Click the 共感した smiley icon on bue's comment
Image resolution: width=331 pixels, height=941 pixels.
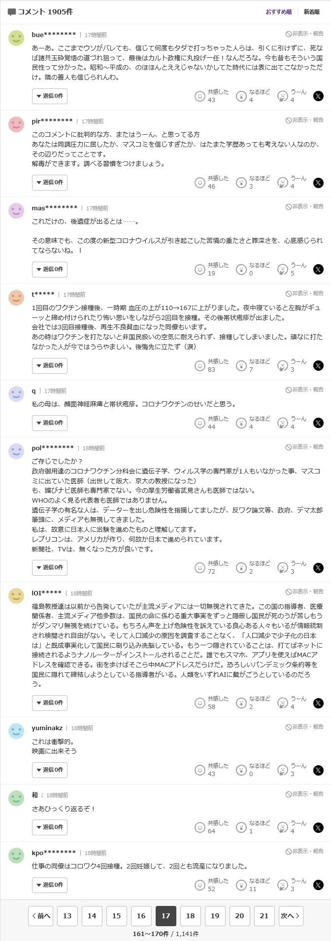(x=199, y=96)
